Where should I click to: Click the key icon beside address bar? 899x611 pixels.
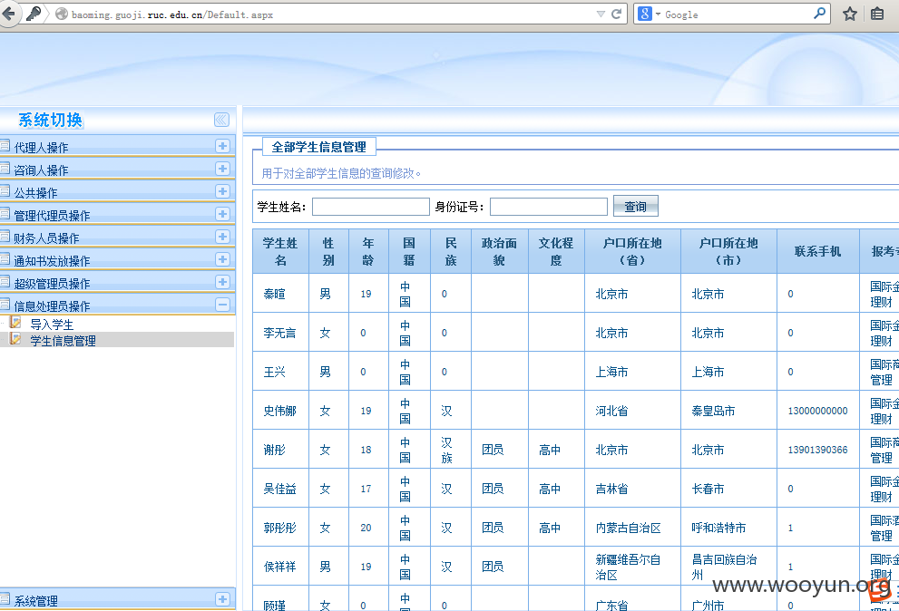pos(34,14)
